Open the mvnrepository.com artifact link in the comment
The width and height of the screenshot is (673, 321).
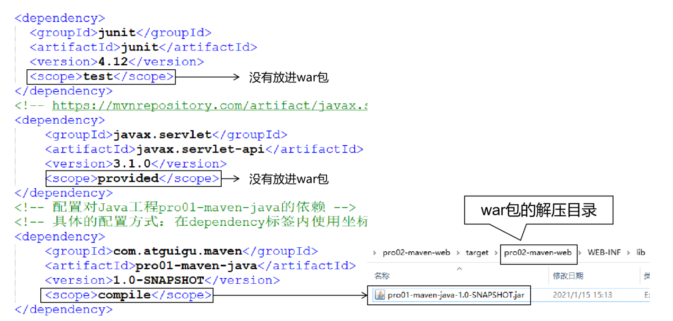click(209, 106)
